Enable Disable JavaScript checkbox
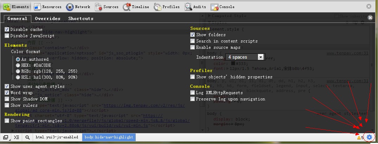Image resolution: width=378 pixels, height=144 pixels. (7, 35)
